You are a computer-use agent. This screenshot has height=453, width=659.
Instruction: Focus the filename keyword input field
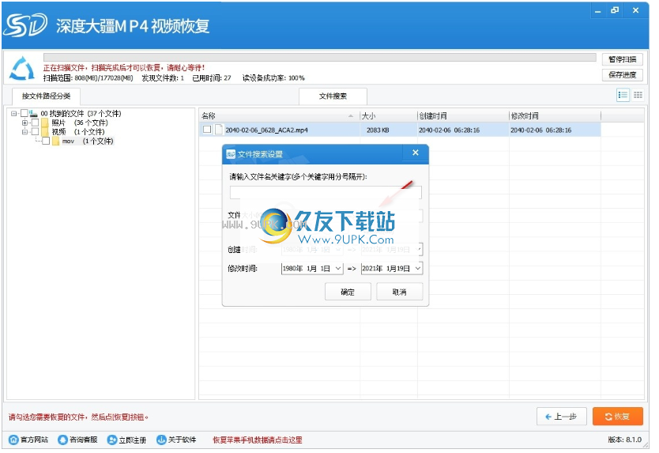tap(326, 192)
